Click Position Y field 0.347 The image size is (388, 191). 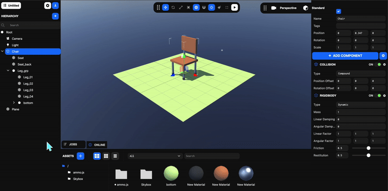click(x=361, y=33)
